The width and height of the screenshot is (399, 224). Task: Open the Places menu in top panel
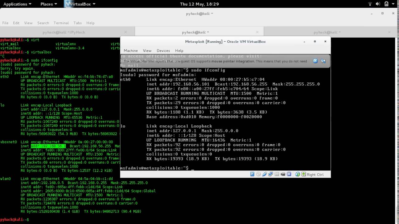49,4
